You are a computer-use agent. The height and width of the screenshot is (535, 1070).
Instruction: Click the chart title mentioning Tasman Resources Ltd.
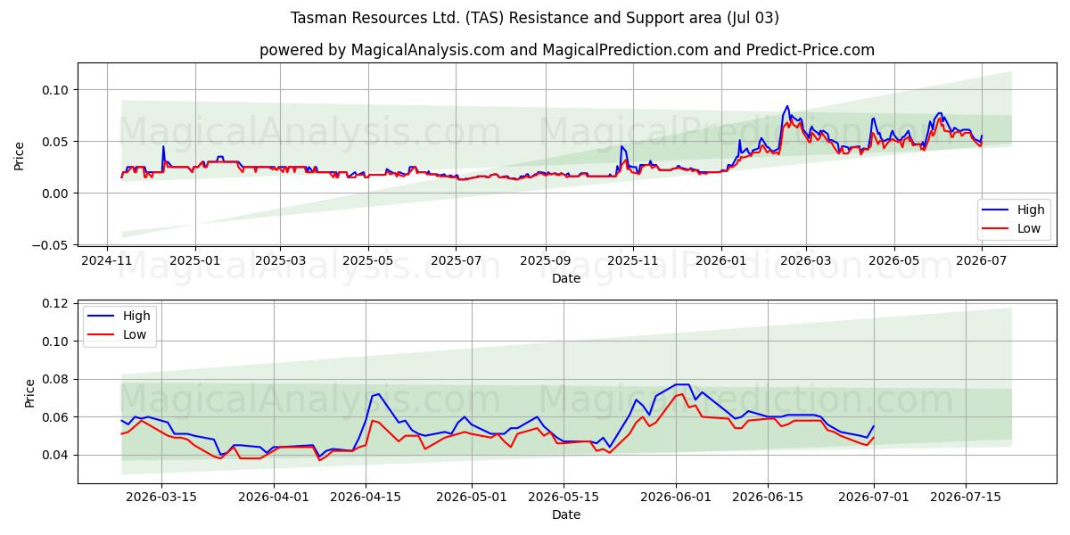coord(535,18)
